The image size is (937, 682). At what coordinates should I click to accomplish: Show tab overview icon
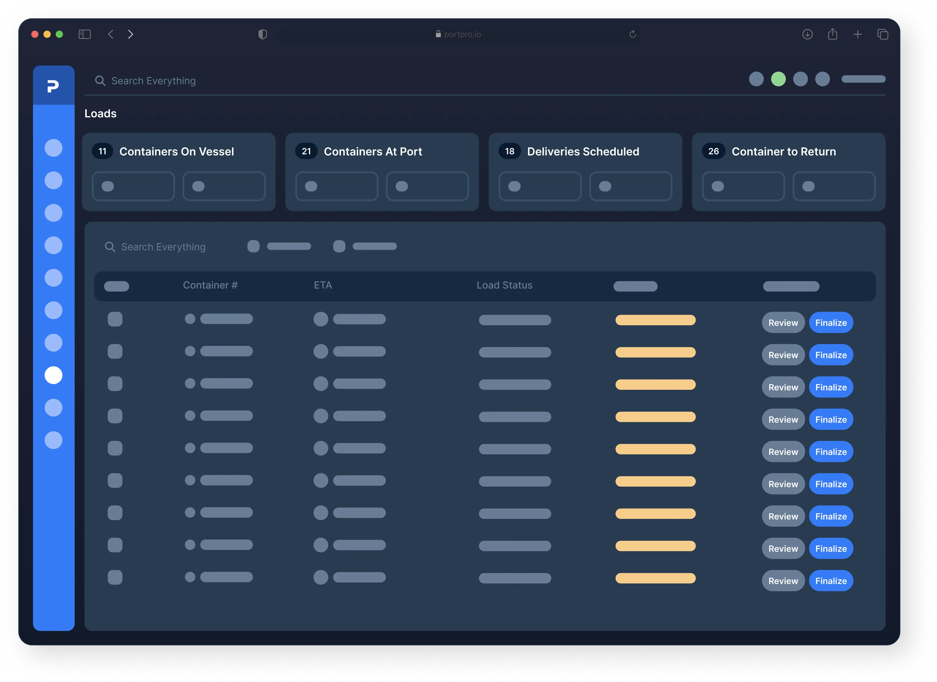coord(882,34)
